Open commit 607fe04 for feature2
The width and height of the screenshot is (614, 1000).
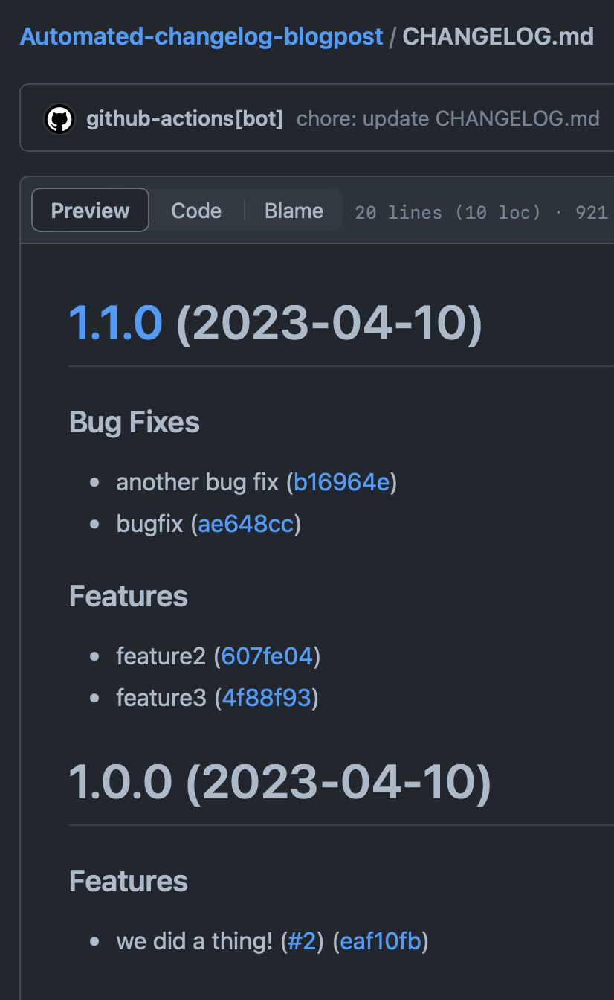pyautogui.click(x=267, y=656)
